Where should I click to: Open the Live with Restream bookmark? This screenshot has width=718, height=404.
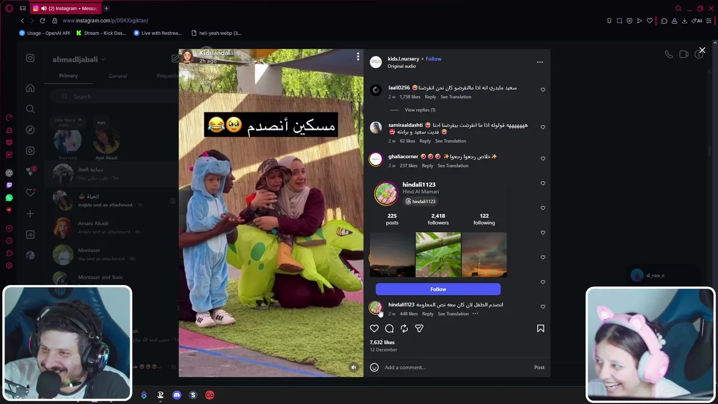point(158,33)
